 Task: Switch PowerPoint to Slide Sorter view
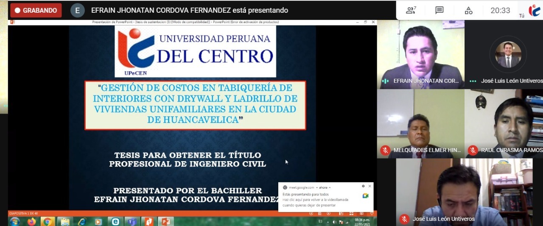351,213
